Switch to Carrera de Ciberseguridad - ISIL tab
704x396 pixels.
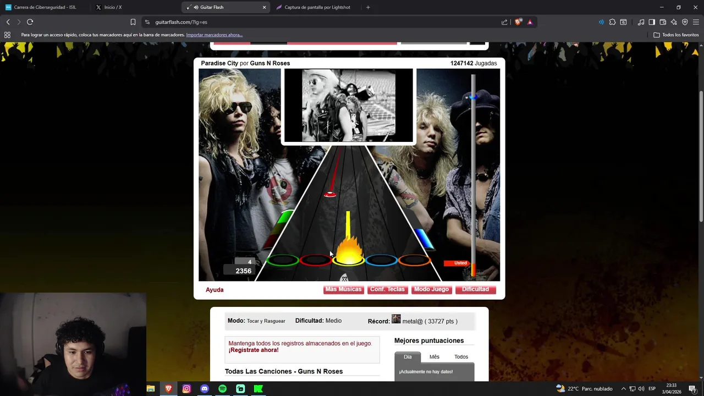(x=45, y=7)
